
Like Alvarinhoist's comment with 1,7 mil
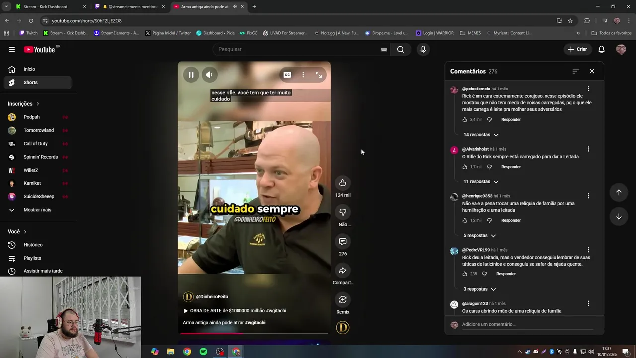(465, 167)
